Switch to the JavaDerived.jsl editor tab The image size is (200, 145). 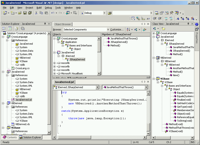click(x=64, y=82)
